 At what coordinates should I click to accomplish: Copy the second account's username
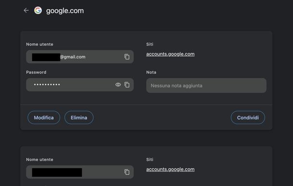click(127, 172)
